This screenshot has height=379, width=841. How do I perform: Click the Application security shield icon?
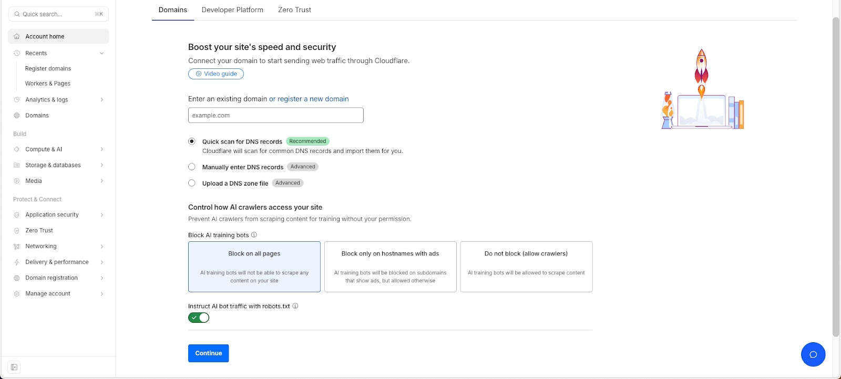17,215
